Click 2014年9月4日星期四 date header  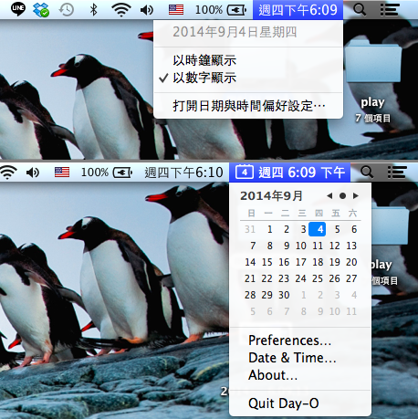235,32
